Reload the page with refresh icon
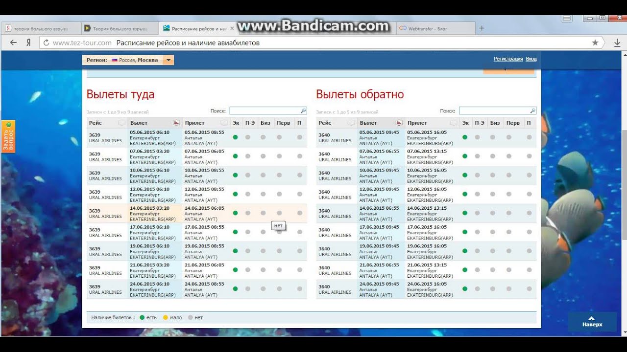The width and height of the screenshot is (627, 352). [x=46, y=43]
